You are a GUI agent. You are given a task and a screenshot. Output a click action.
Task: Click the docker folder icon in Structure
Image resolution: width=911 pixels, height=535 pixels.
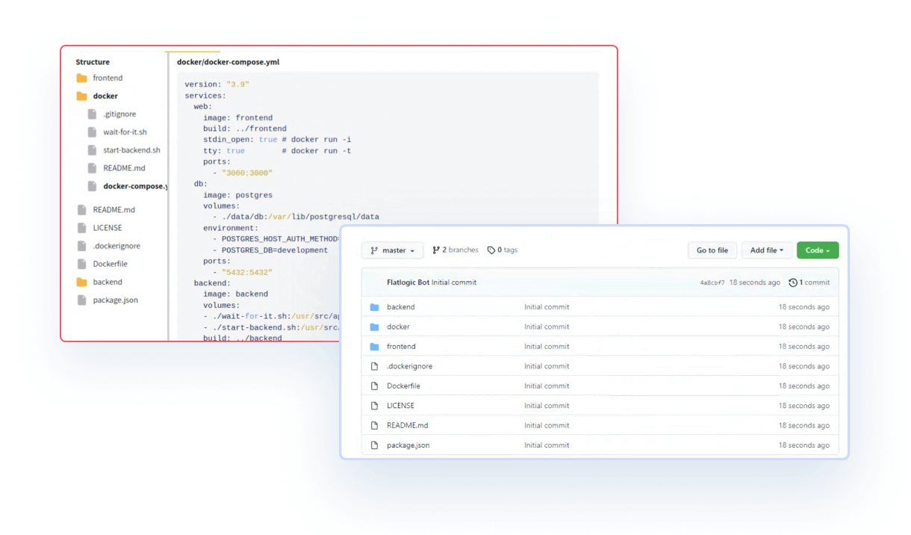click(x=81, y=96)
